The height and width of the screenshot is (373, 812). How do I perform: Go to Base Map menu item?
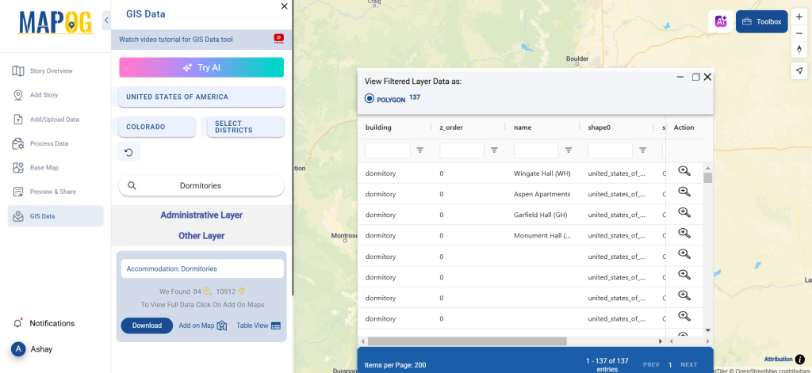point(44,168)
